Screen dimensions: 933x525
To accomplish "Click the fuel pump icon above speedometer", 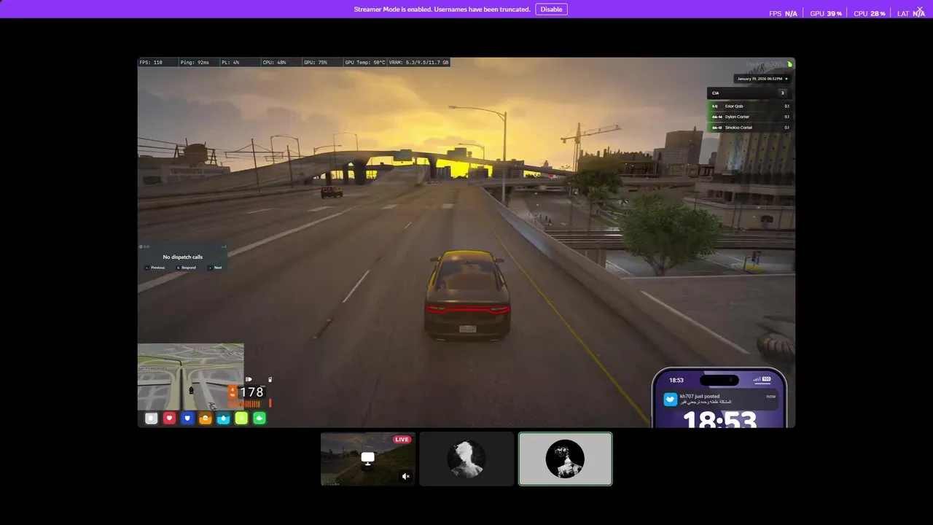I will (270, 379).
